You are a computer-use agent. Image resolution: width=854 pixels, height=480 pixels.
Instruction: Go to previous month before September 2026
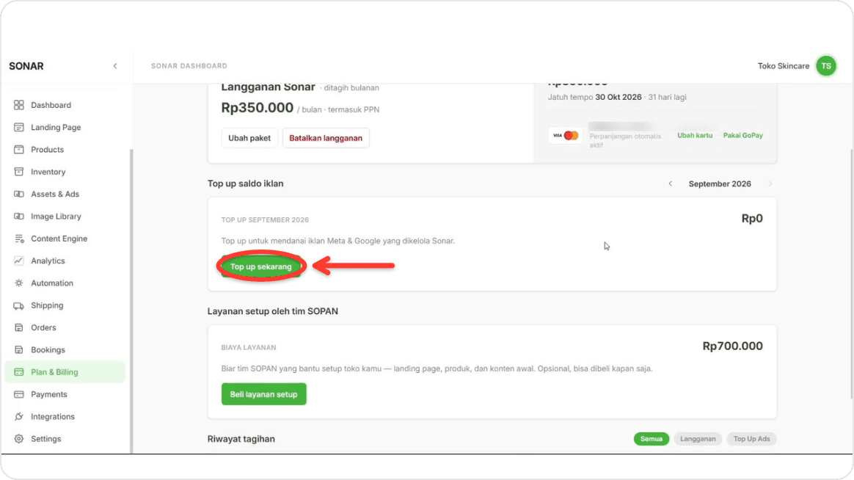click(x=671, y=183)
